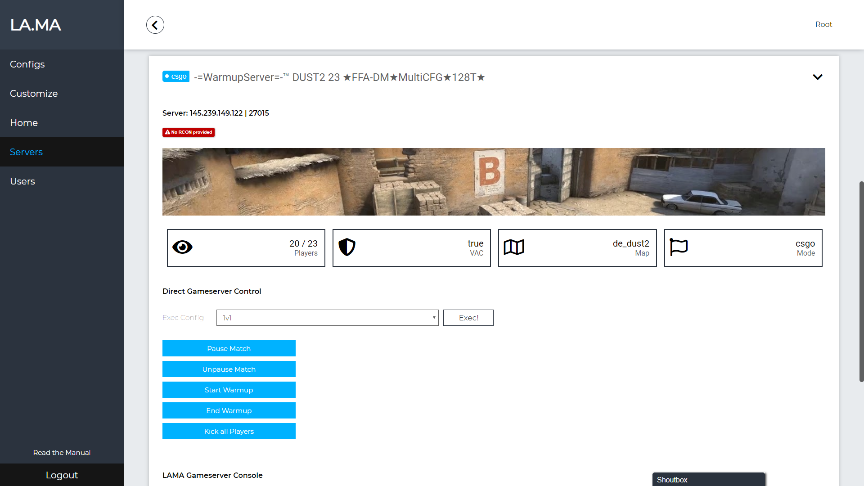Click the VAC shield icon
Image resolution: width=864 pixels, height=486 pixels.
(347, 247)
